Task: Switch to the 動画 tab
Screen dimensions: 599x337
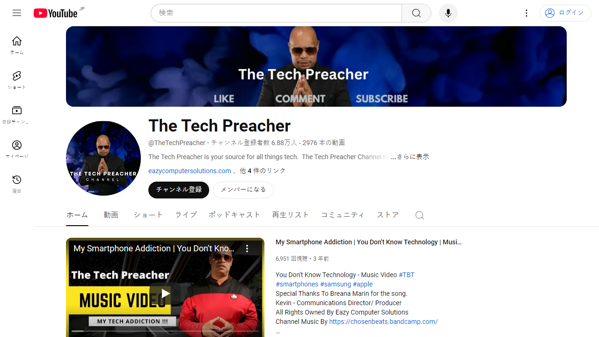Action: (111, 215)
